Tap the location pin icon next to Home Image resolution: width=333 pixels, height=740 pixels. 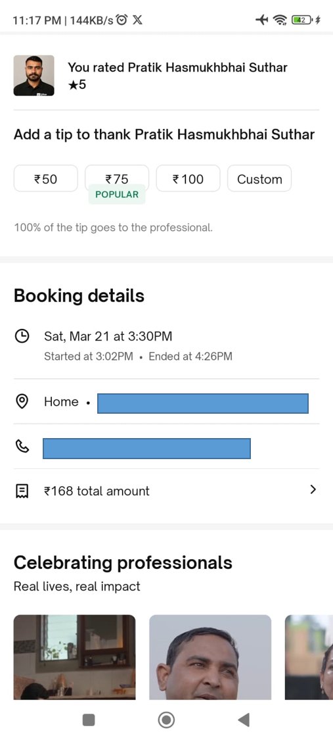[22, 402]
